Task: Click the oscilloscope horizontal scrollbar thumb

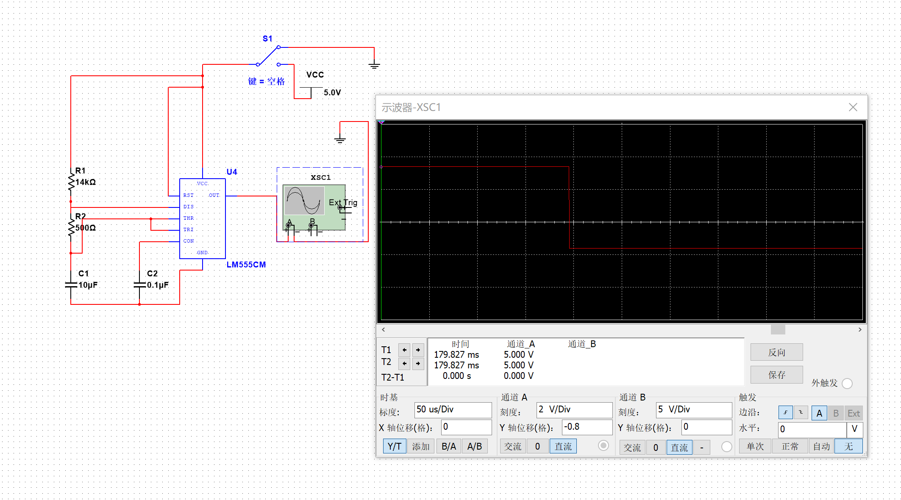Action: [778, 329]
